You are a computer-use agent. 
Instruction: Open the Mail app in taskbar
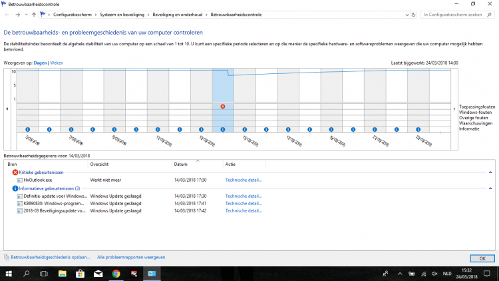tap(98, 273)
